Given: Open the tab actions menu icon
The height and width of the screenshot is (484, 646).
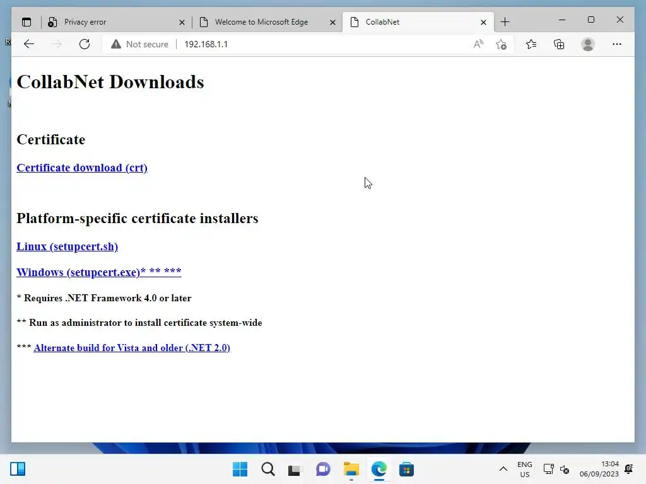Looking at the screenshot, I should pos(26,22).
